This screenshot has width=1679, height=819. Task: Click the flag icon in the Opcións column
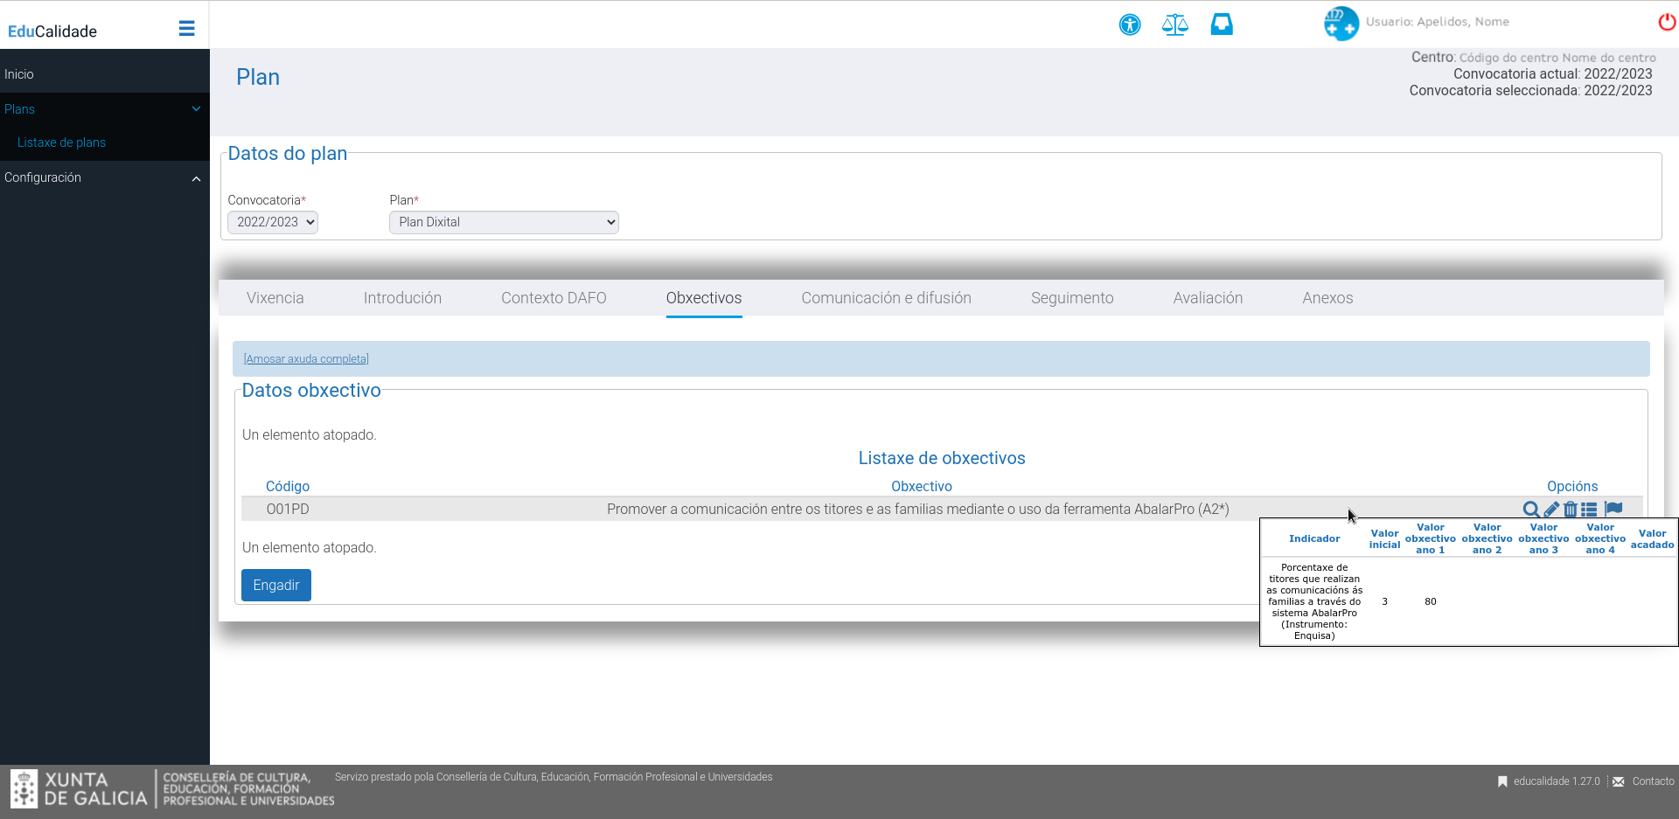point(1614,509)
